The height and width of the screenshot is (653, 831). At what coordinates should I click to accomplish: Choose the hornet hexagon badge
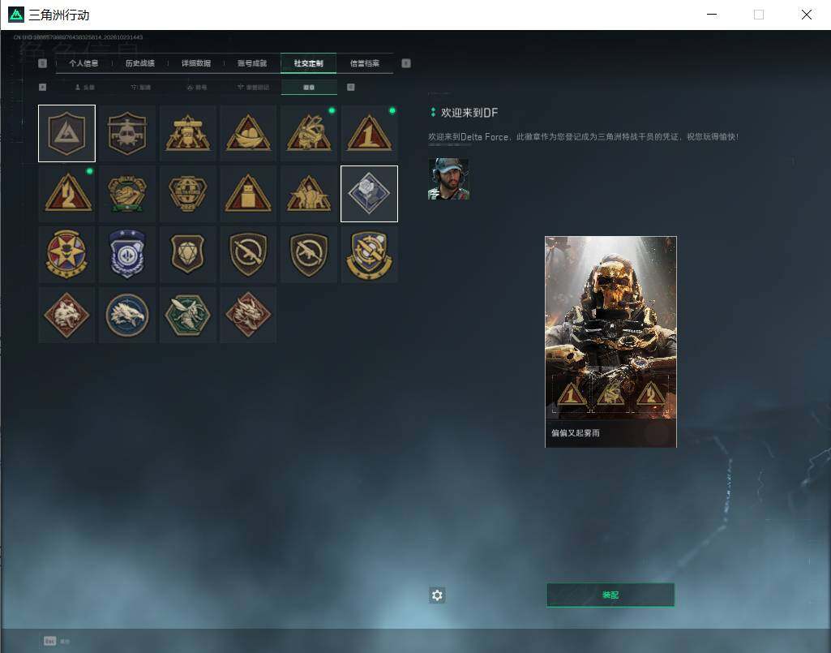click(x=187, y=315)
